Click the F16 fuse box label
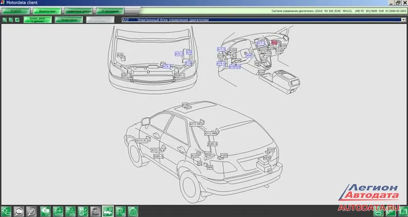Image resolution: width=408 pixels, height=217 pixels. (x=189, y=63)
